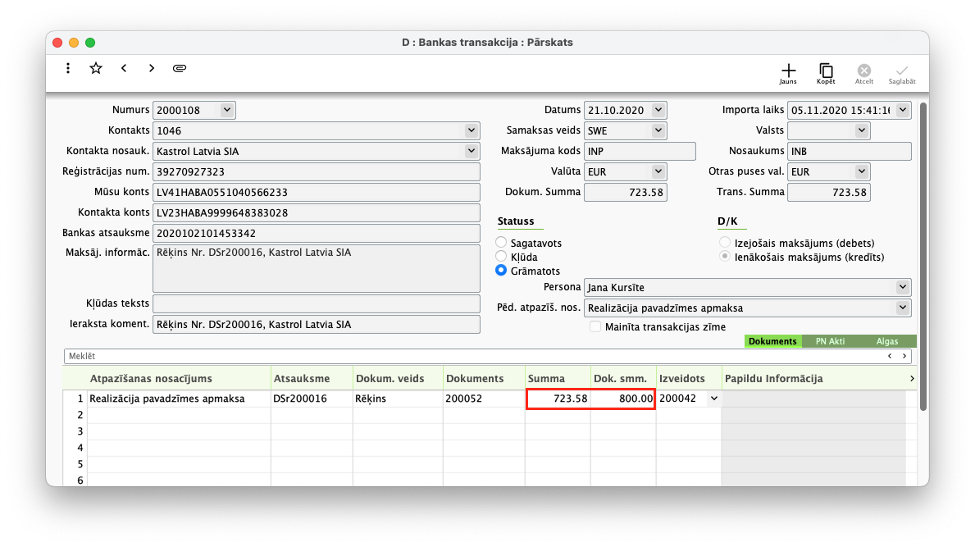Click the three-dot more options icon
The height and width of the screenshot is (547, 975).
[x=68, y=69]
